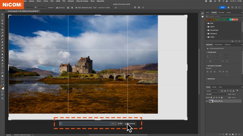This screenshot has height=136, width=243.
Task: Select the Type tool
Action: click(x=2, y=66)
